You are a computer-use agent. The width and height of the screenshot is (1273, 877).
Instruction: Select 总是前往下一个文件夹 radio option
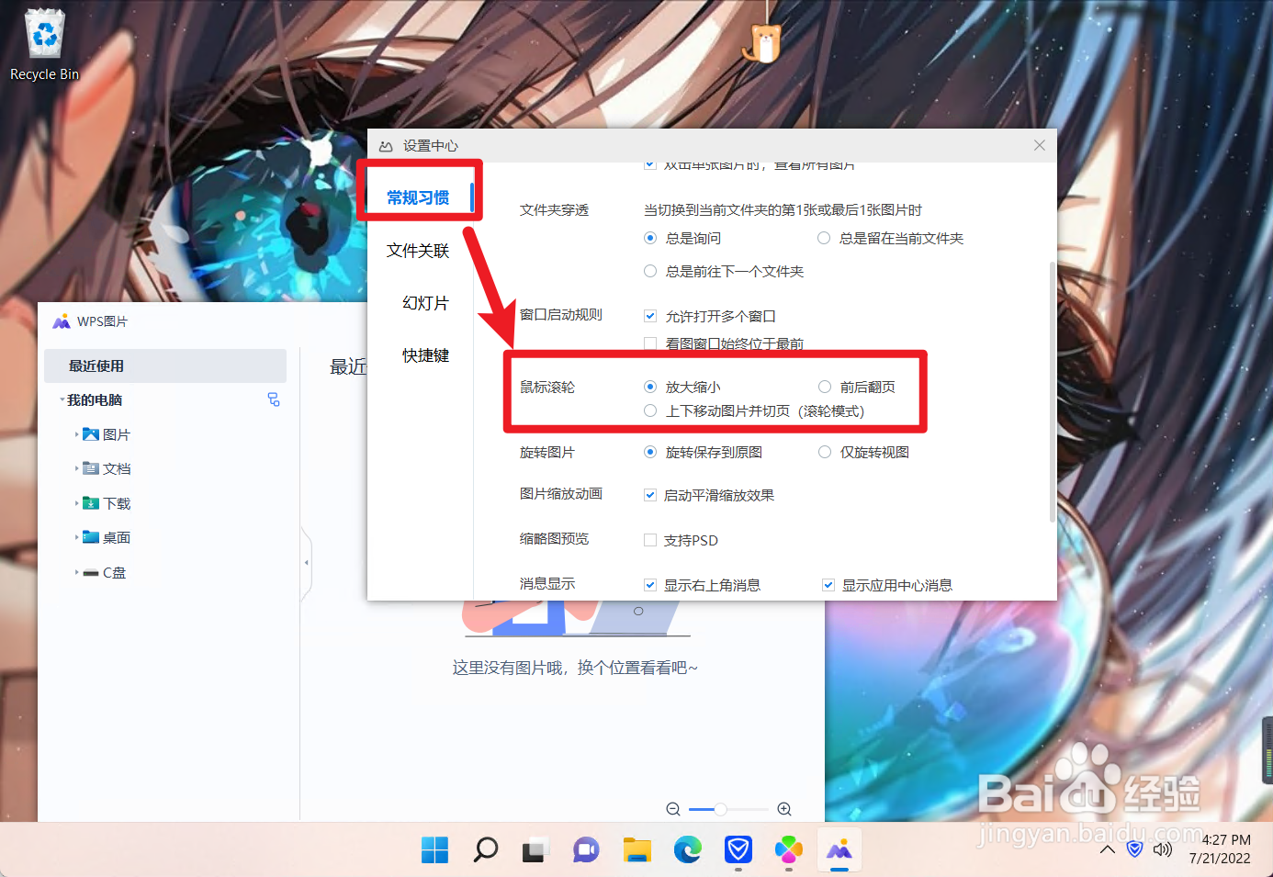coord(650,271)
